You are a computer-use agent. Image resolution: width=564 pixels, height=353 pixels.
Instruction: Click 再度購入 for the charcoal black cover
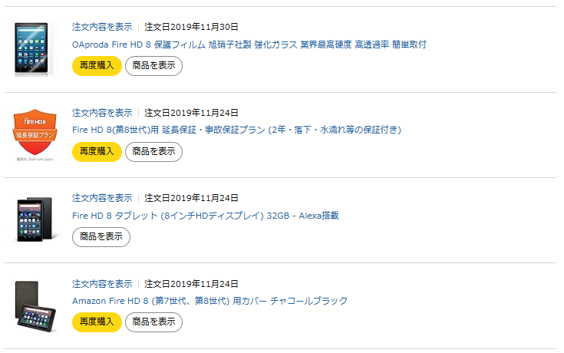[97, 322]
